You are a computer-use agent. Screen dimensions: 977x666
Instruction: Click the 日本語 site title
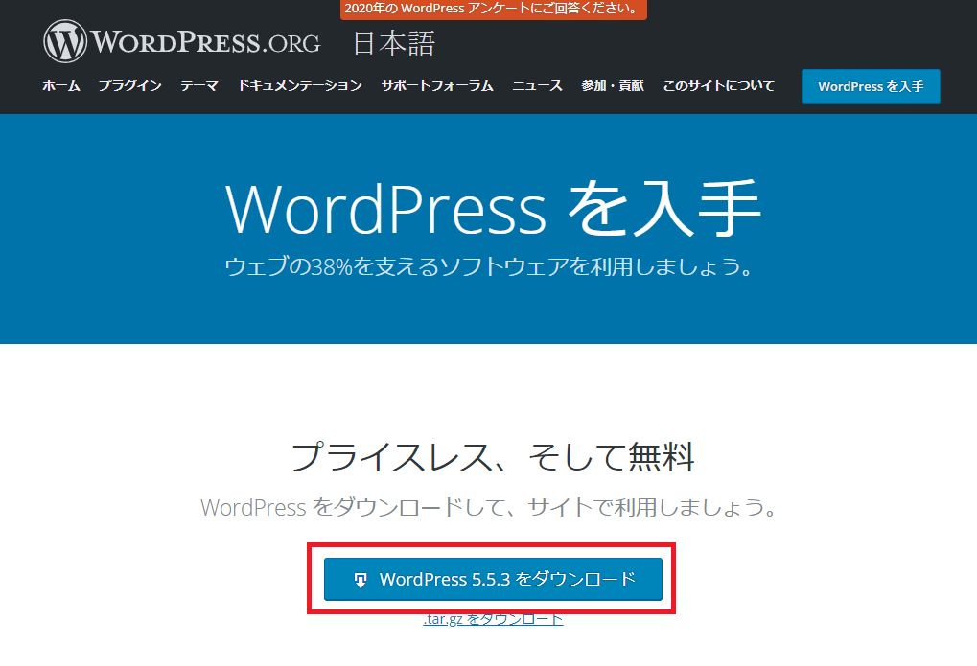coord(393,44)
